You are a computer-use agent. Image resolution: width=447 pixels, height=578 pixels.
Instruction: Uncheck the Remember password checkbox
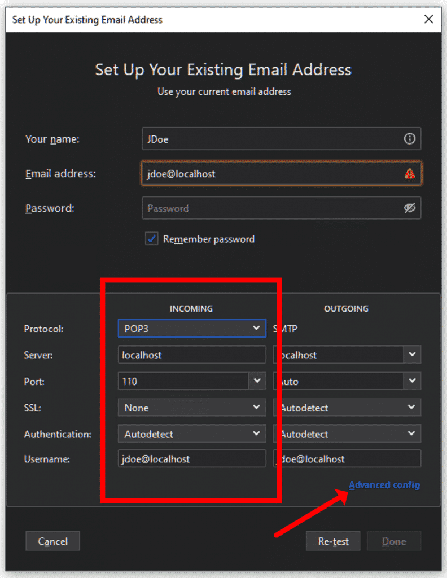coord(151,239)
